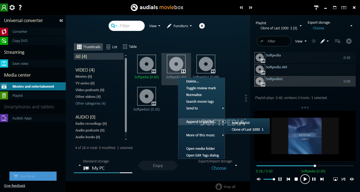Toggle shuffle playback
This screenshot has width=360, height=192.
coord(343,179)
